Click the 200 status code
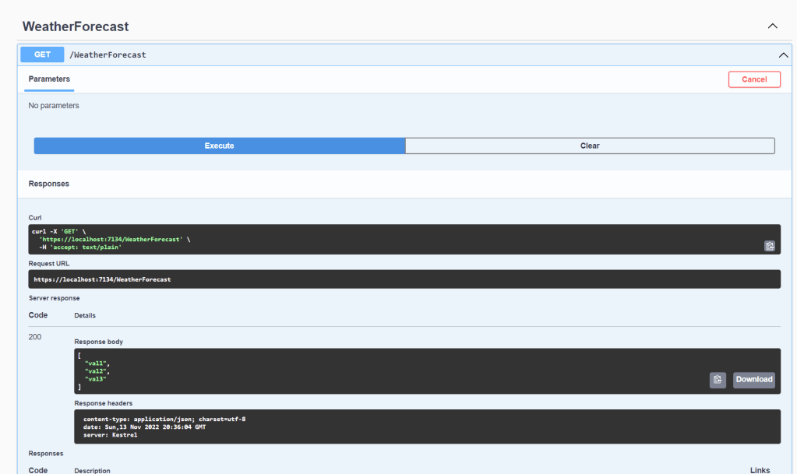The height and width of the screenshot is (474, 797). [x=35, y=337]
